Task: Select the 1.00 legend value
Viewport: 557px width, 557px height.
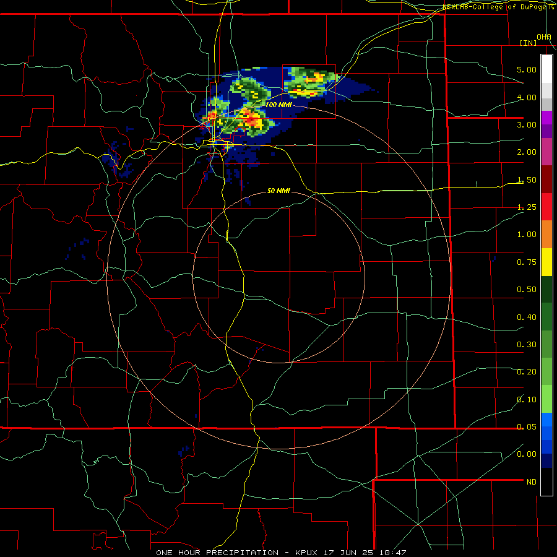Action: pos(527,235)
